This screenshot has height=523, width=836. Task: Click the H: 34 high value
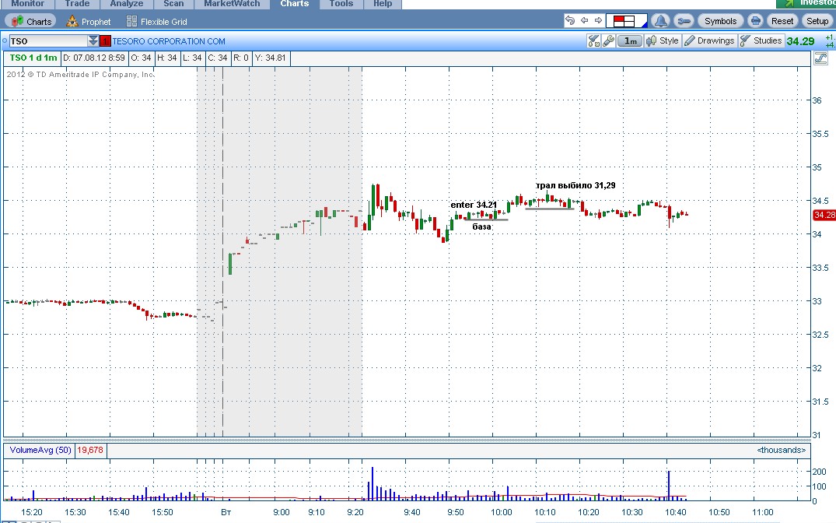tap(167, 58)
